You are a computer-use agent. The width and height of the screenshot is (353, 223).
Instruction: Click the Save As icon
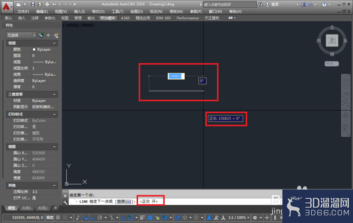[40, 4]
